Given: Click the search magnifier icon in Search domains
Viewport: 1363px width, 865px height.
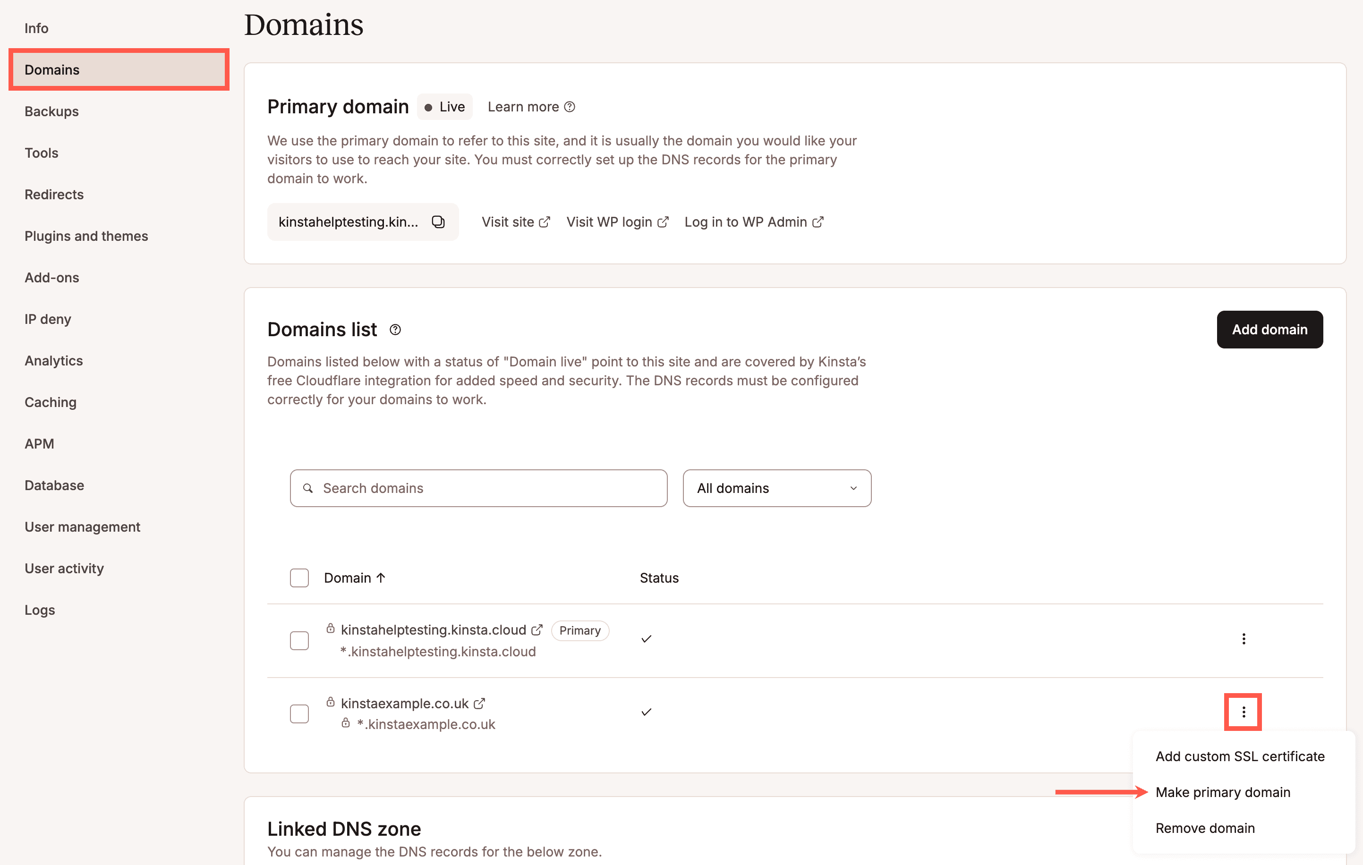Looking at the screenshot, I should (308, 488).
